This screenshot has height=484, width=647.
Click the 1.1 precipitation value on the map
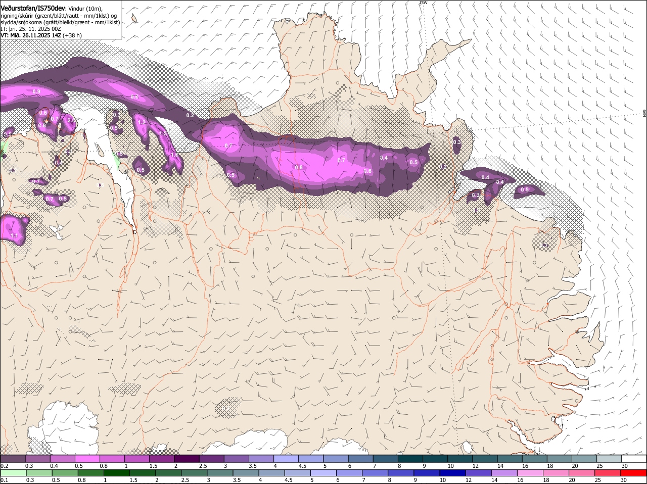pos(14,236)
